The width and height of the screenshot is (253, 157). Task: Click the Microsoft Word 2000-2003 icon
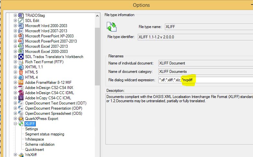tap(21, 26)
